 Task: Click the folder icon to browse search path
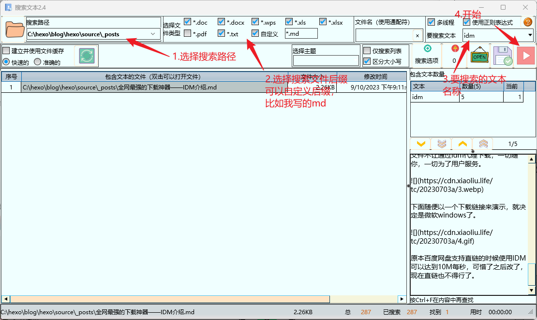click(x=15, y=29)
